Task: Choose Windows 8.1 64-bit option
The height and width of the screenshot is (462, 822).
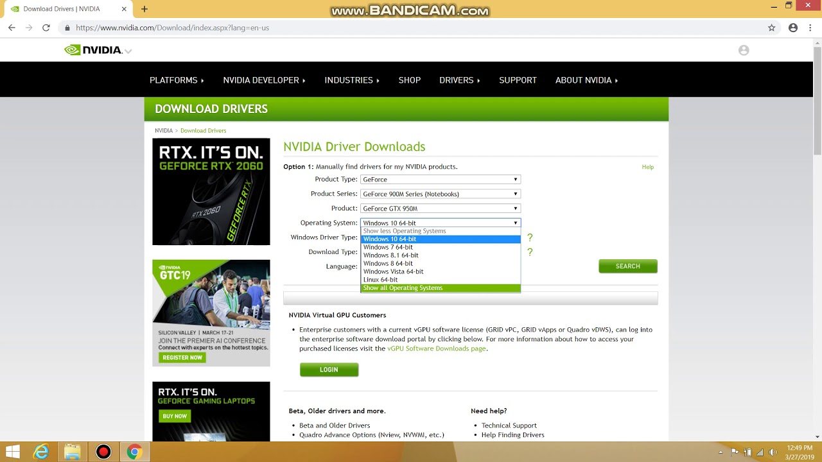Action: click(441, 255)
